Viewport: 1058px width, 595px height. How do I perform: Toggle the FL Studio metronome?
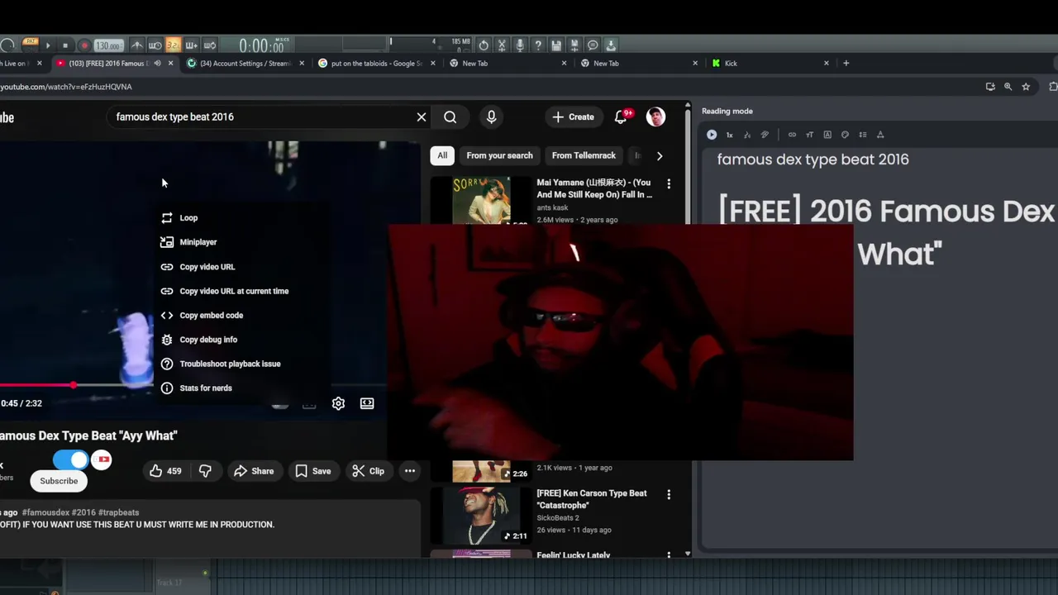pos(137,45)
